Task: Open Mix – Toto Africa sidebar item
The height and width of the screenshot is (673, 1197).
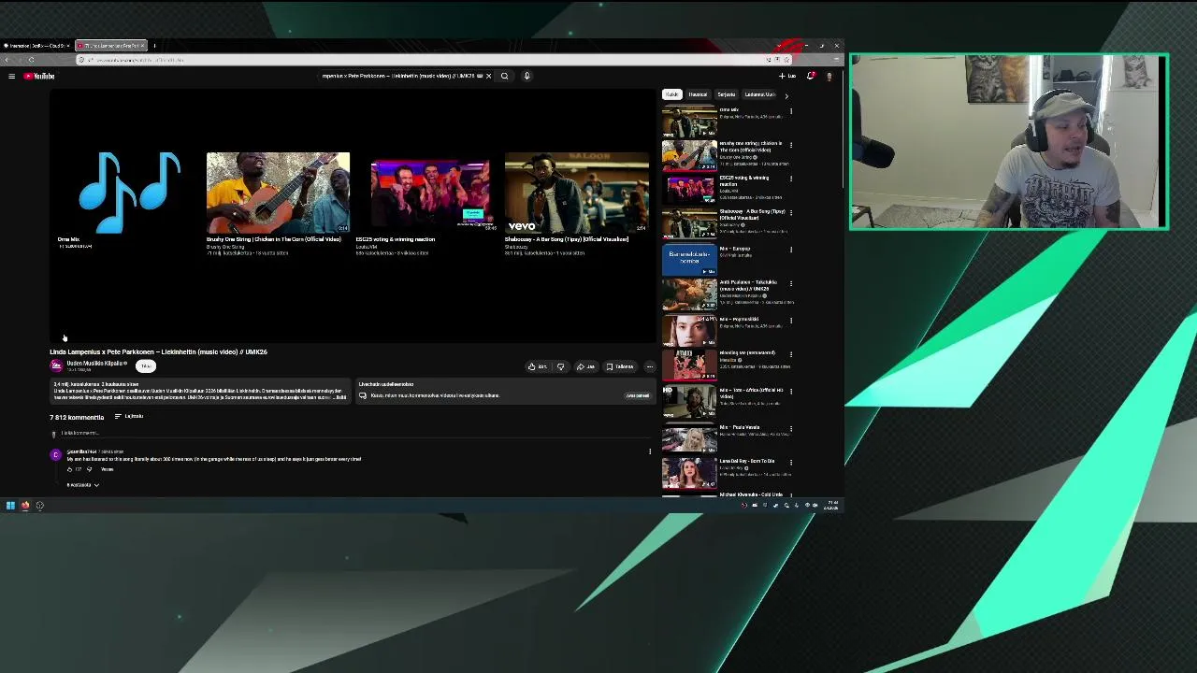Action: 689,402
